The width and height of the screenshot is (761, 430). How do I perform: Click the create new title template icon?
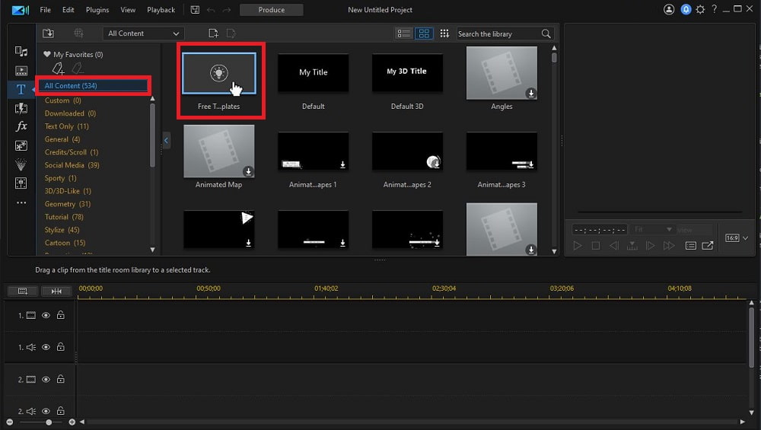pyautogui.click(x=213, y=33)
